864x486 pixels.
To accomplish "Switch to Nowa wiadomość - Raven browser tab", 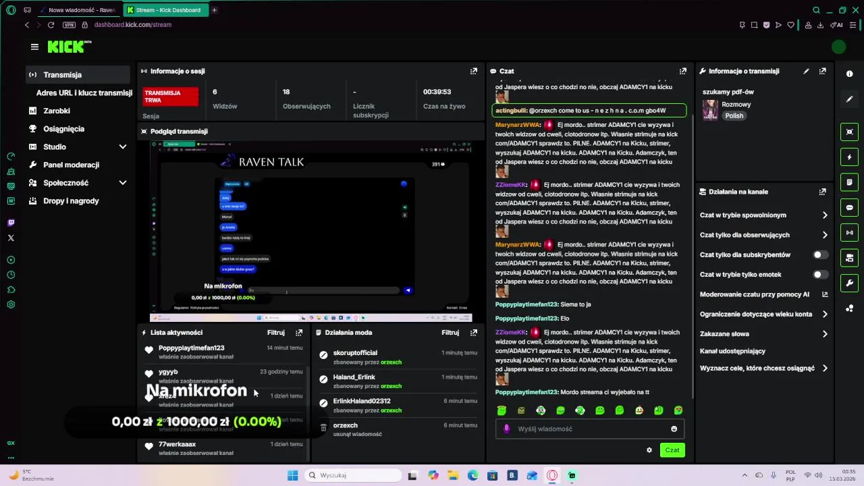I will [80, 10].
